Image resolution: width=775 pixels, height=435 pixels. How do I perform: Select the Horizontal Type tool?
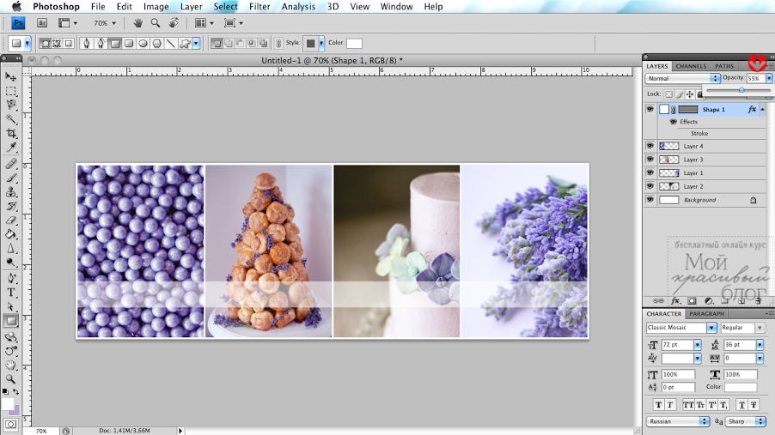tap(10, 293)
